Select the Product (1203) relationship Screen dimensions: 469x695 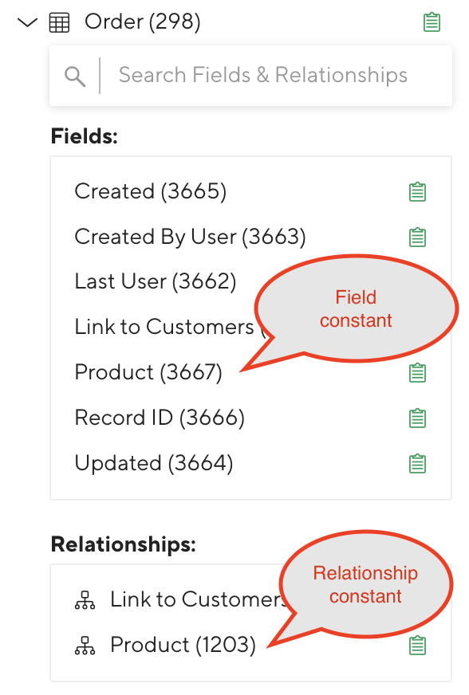coord(183,645)
